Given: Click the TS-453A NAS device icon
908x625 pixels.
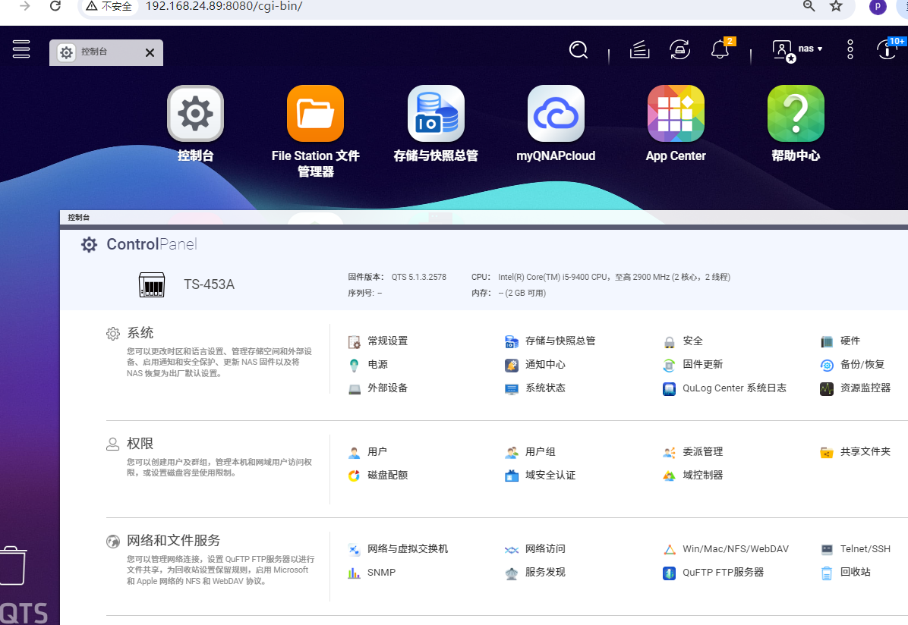Looking at the screenshot, I should coord(152,284).
